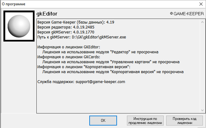Click the line "Версия Game-Keeper (базы данных): 4.19"
This screenshot has width=206, height=128.
pyautogui.click(x=76, y=22)
